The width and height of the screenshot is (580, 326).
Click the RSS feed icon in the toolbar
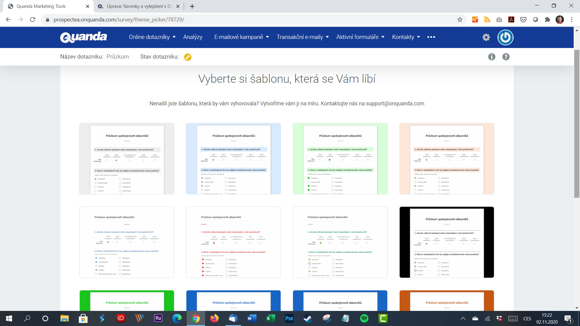pyautogui.click(x=487, y=20)
